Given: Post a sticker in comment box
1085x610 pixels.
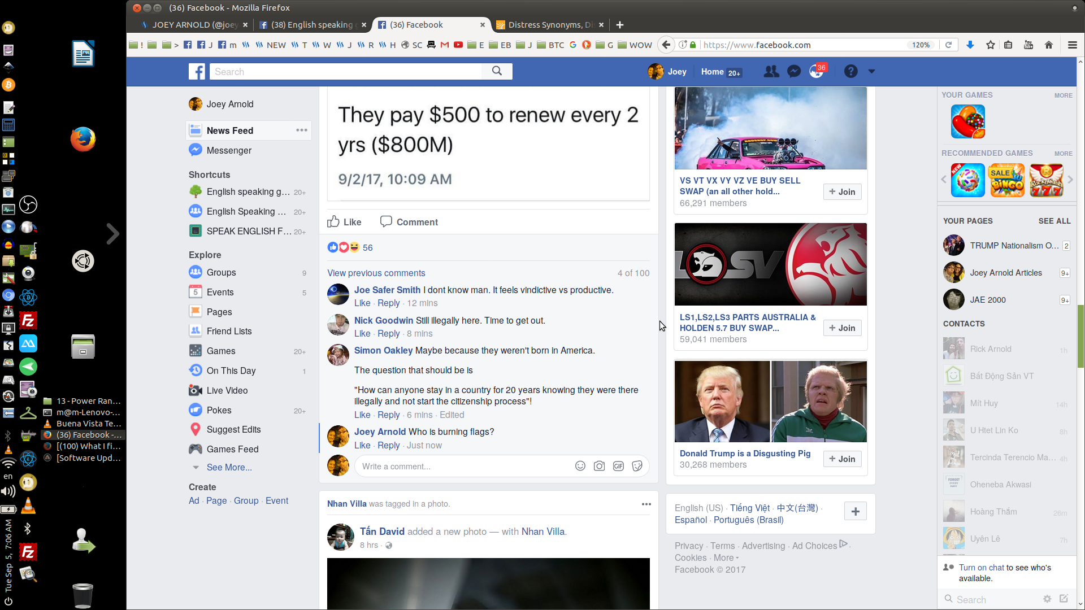Looking at the screenshot, I should click(637, 466).
